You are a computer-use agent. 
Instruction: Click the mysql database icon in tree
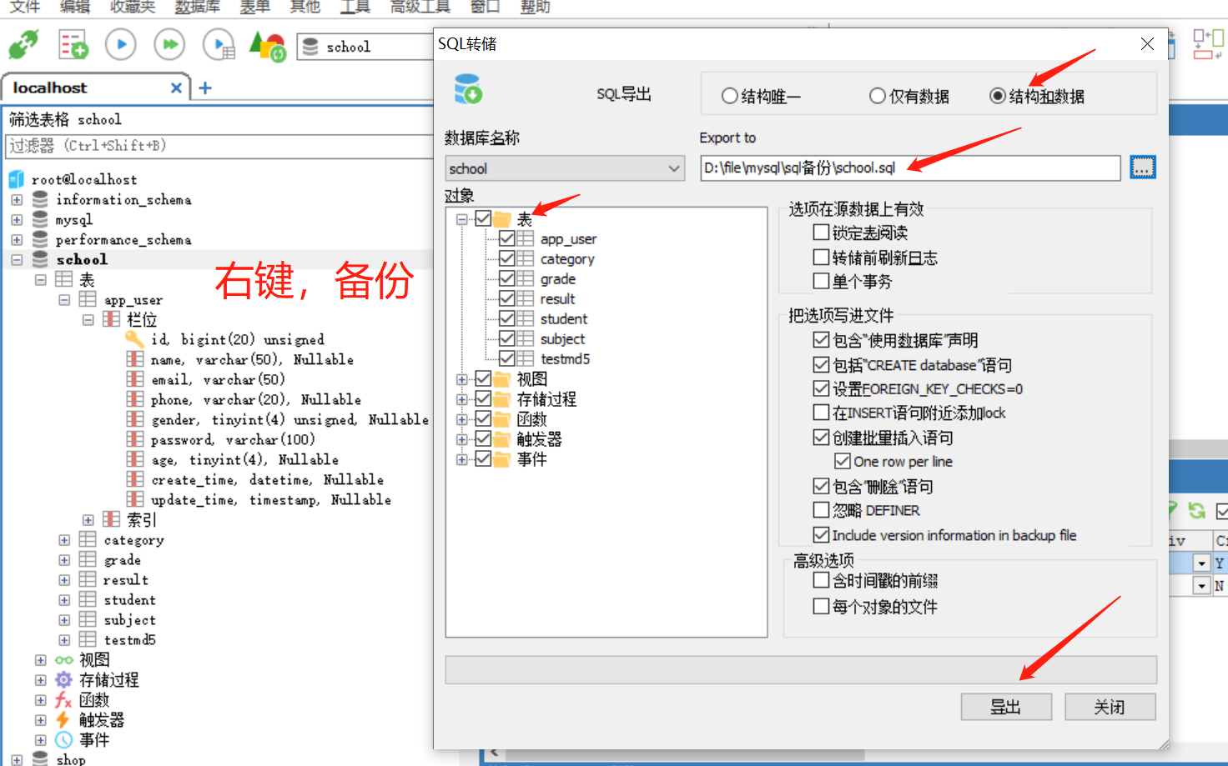pyautogui.click(x=40, y=219)
